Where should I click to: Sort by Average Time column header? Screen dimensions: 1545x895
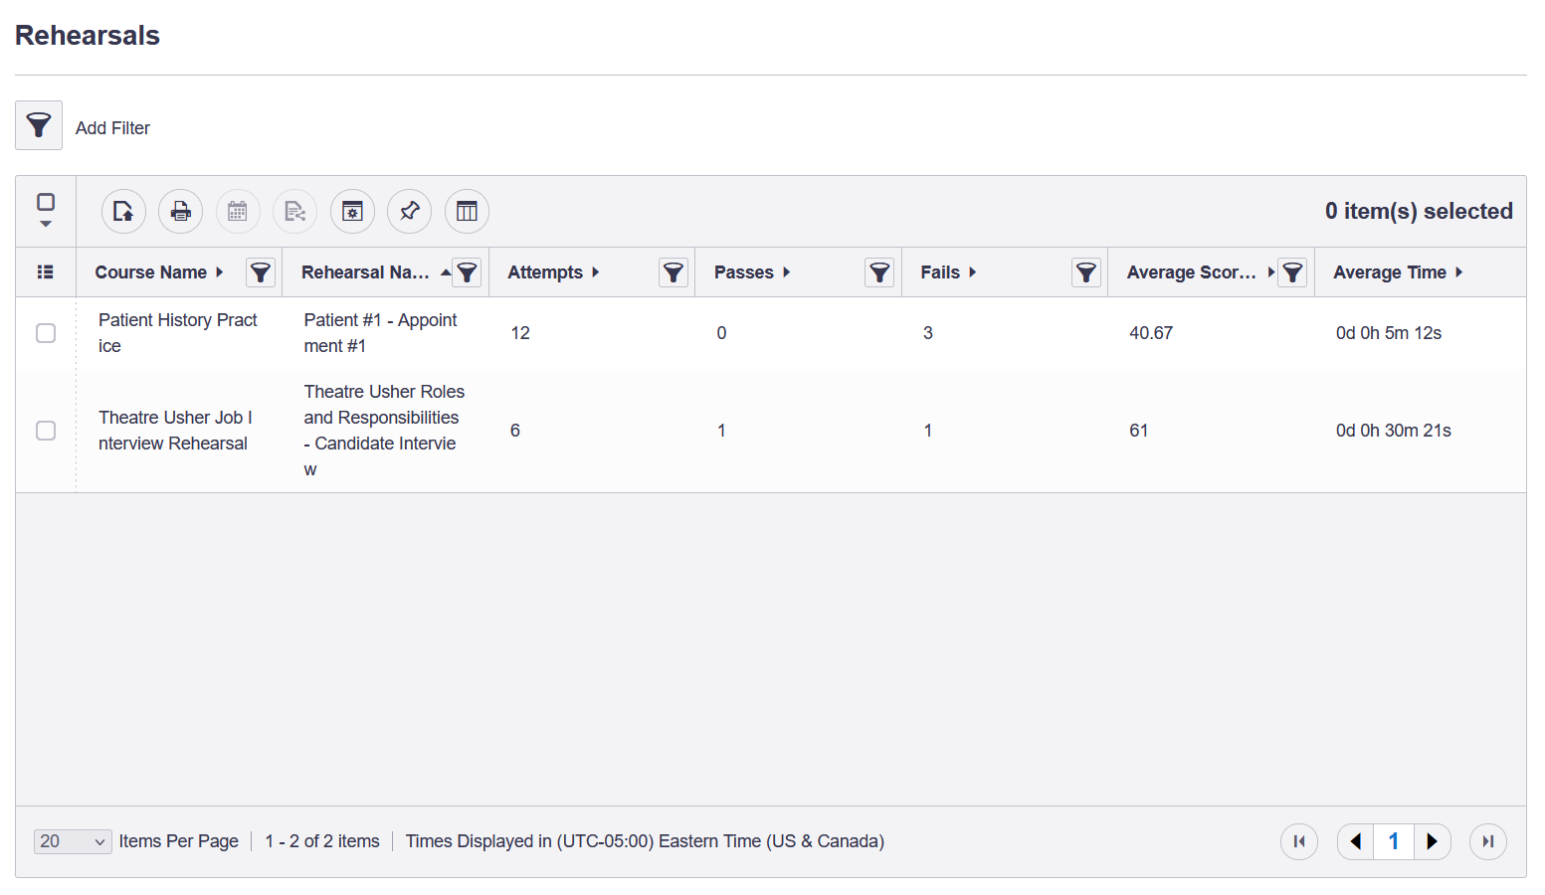pyautogui.click(x=1398, y=272)
